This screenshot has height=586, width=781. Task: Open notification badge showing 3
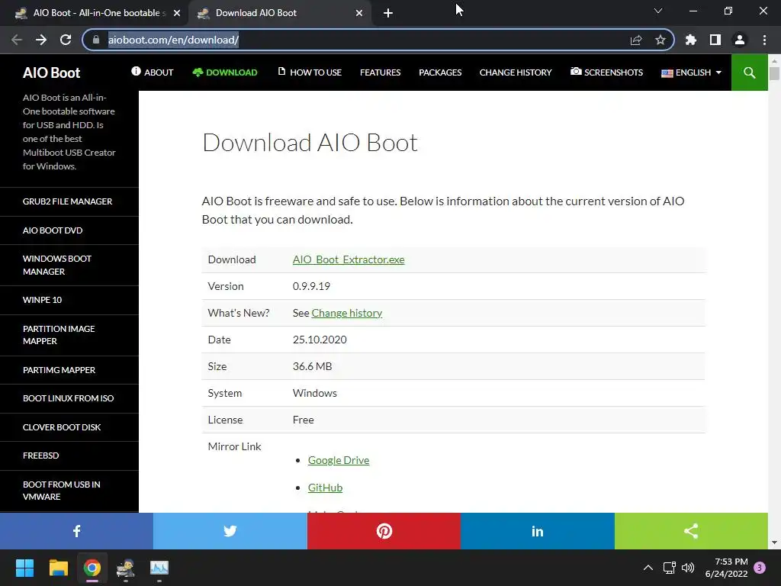(760, 568)
